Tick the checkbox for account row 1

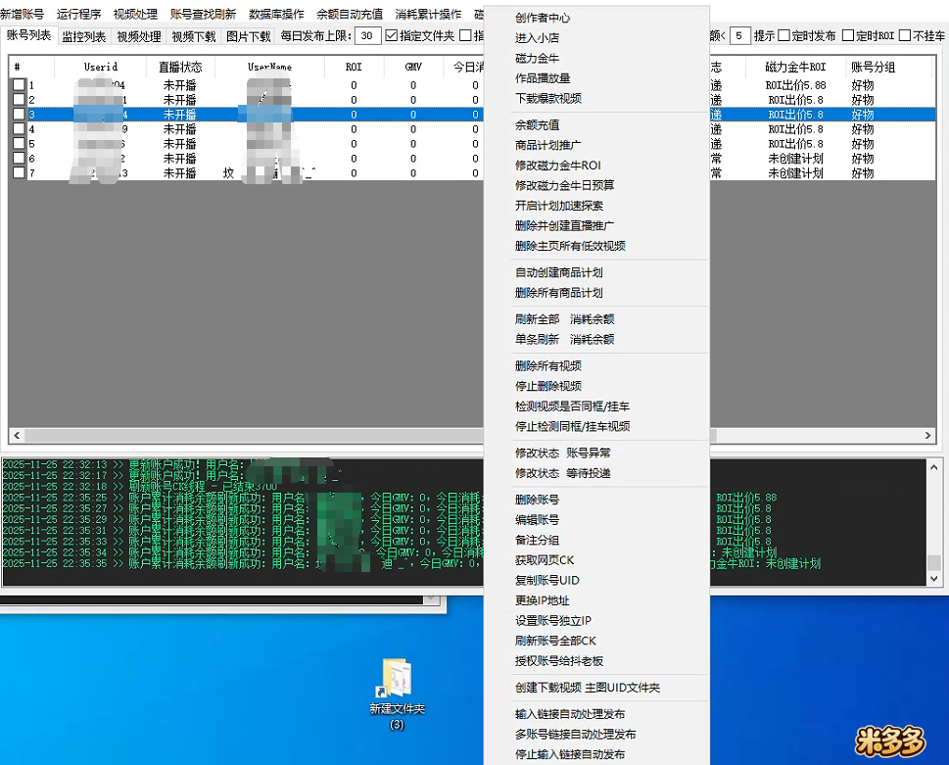[19, 85]
